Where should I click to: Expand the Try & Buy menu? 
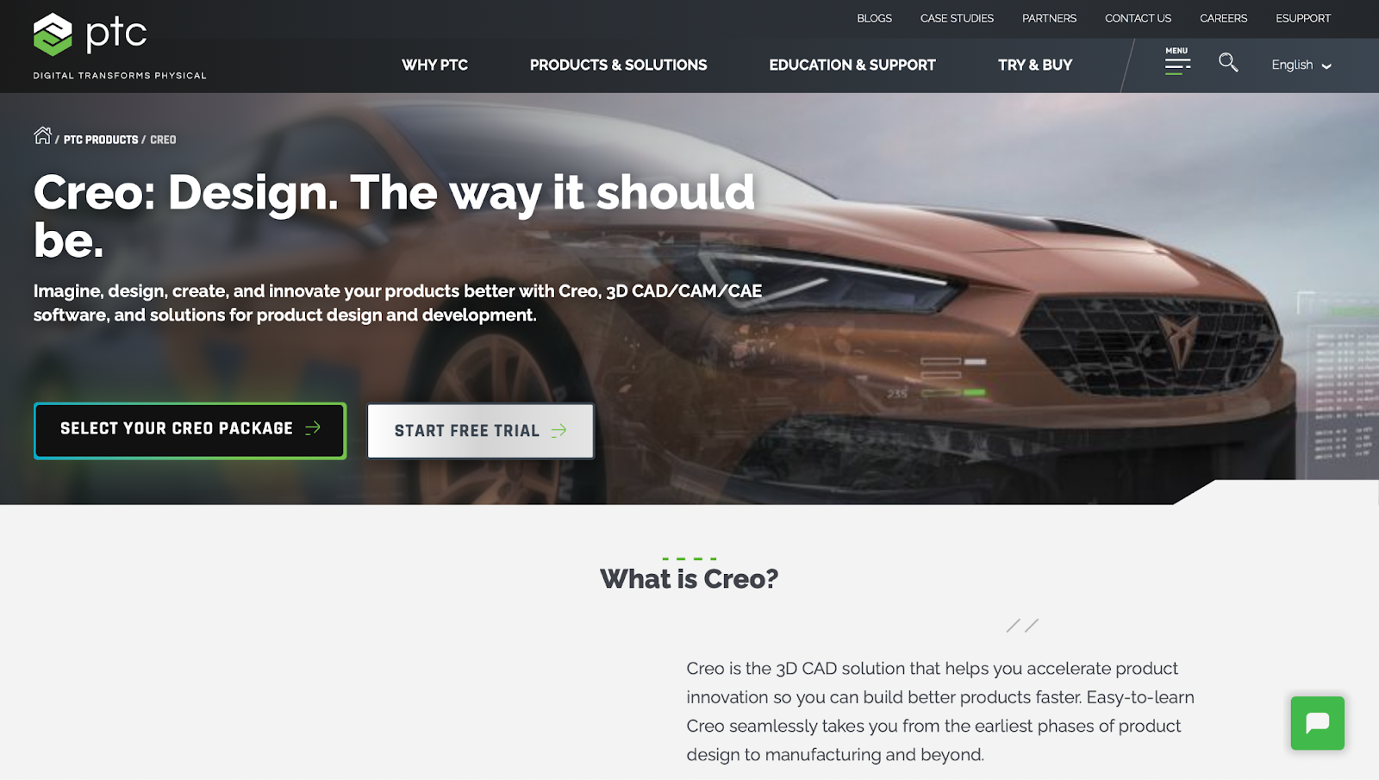[x=1035, y=65]
